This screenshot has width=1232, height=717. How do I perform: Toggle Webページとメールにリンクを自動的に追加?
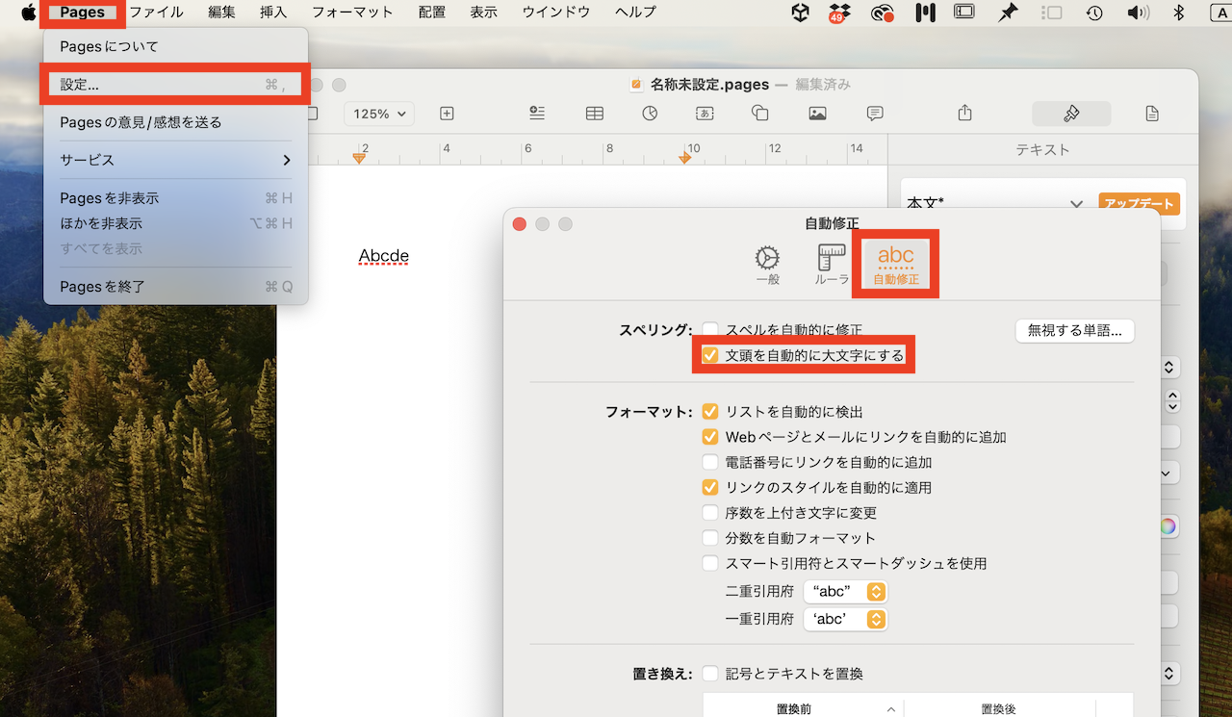pos(710,437)
